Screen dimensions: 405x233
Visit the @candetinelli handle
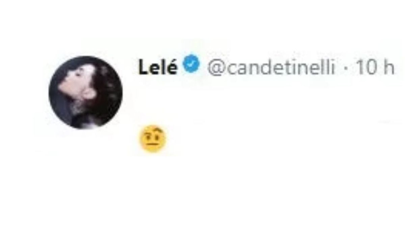tap(271, 68)
